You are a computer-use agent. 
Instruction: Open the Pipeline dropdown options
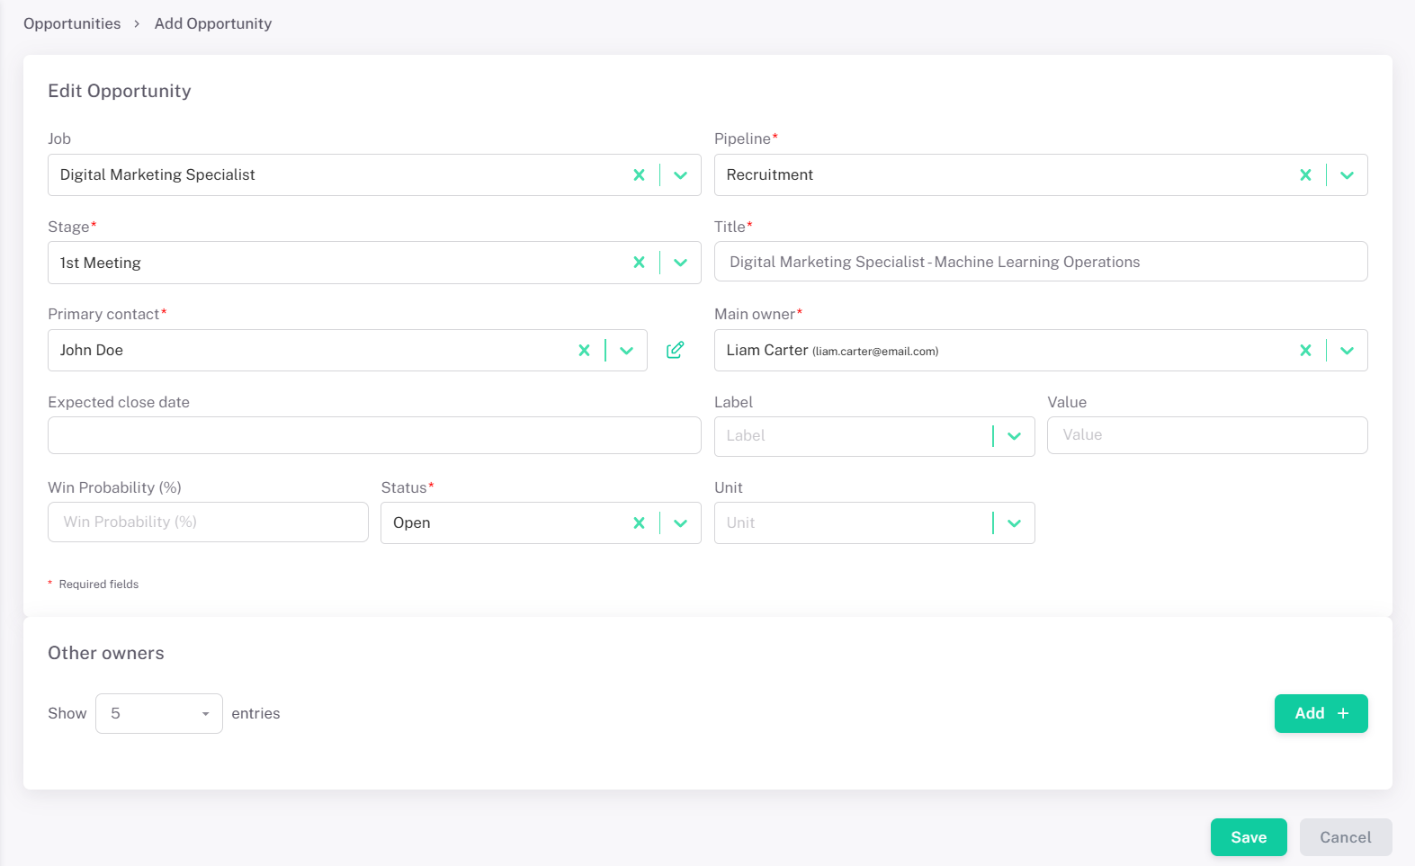click(x=1347, y=175)
